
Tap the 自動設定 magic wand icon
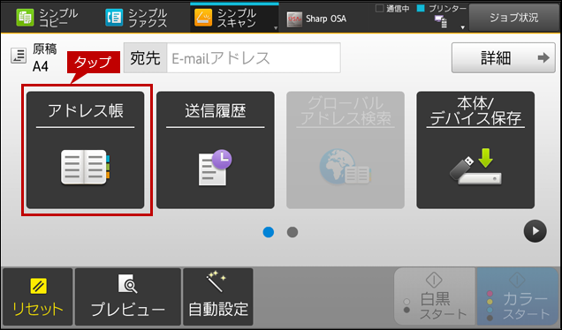point(216,281)
